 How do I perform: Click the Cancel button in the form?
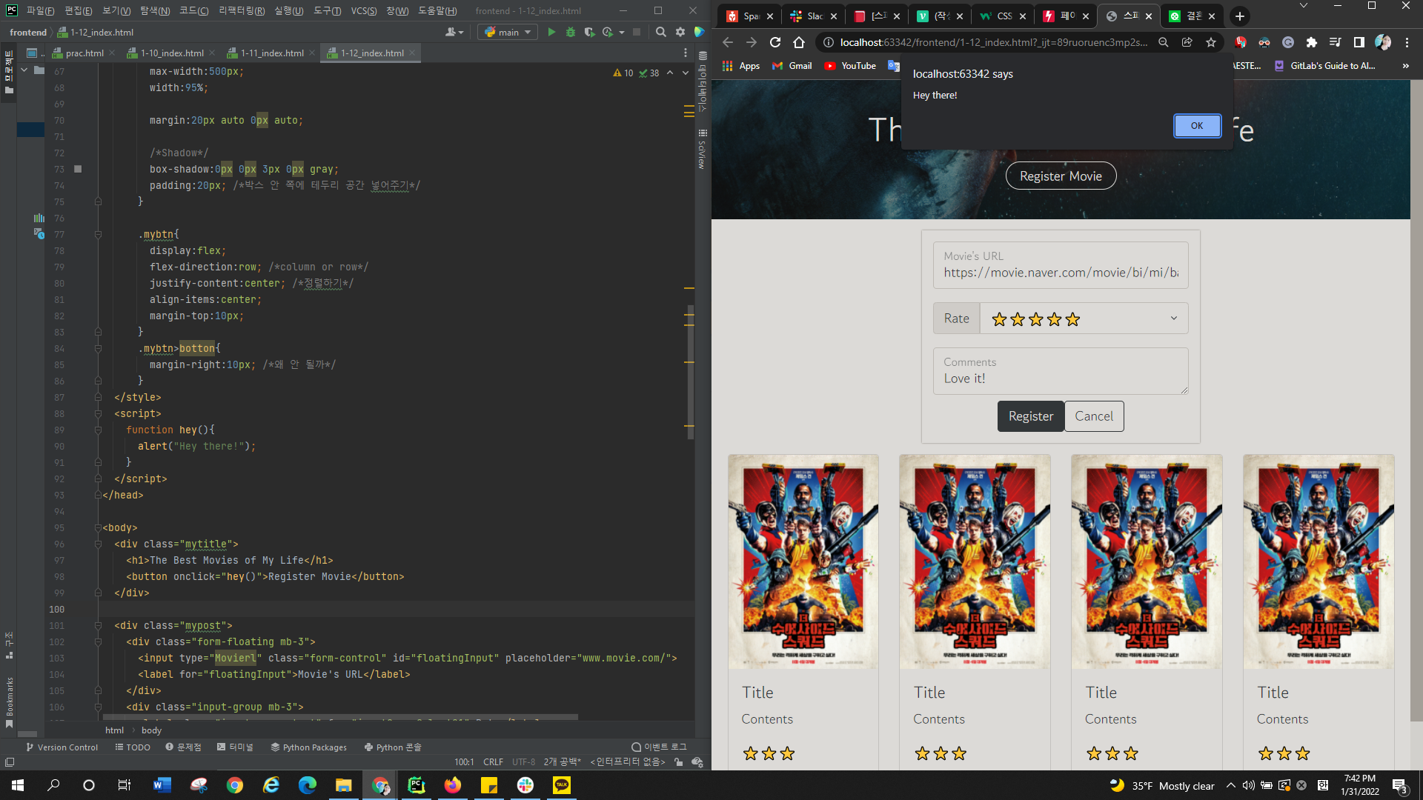click(x=1094, y=416)
